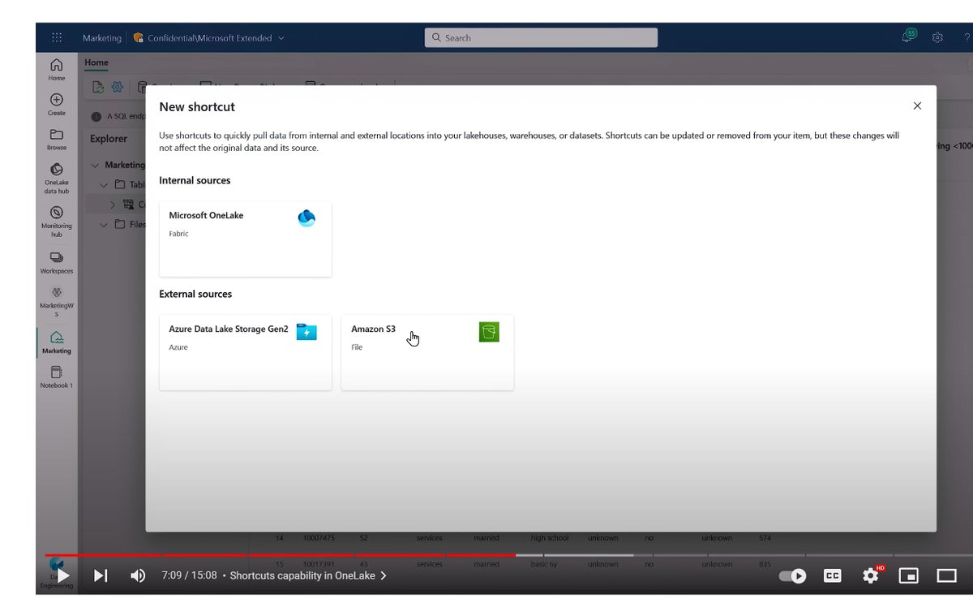Close the New shortcut dialog
973x603 pixels.
(x=917, y=106)
